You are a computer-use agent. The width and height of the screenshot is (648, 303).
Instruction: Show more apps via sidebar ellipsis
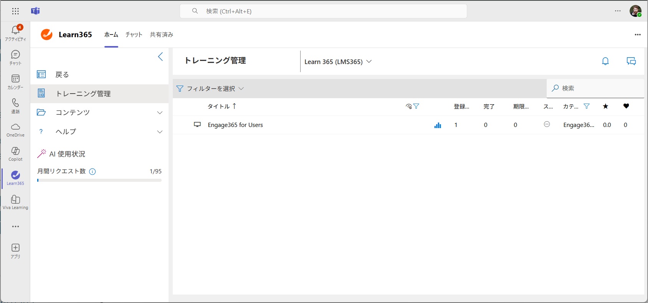15,227
